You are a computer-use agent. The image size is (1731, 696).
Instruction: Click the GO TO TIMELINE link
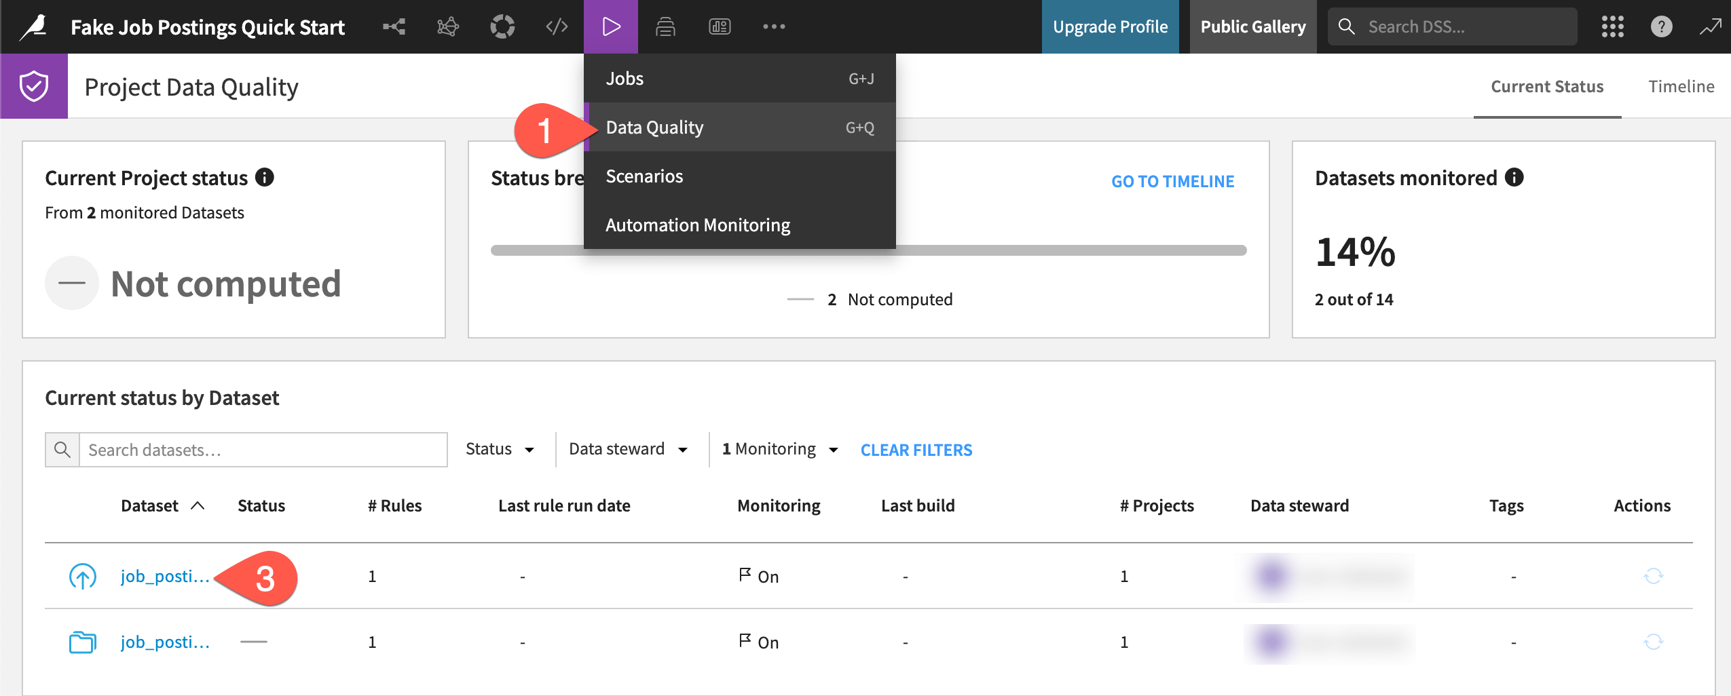1172,180
